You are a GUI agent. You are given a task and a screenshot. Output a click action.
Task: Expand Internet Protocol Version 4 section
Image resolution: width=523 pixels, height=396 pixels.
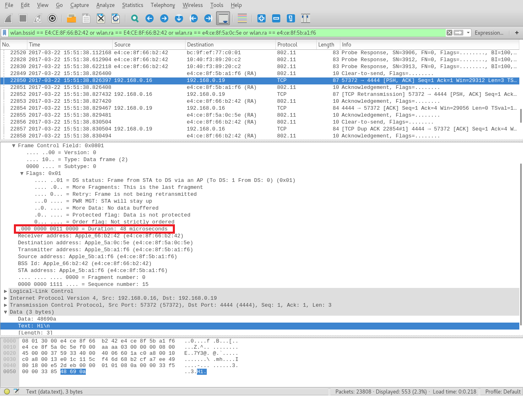[x=6, y=298]
